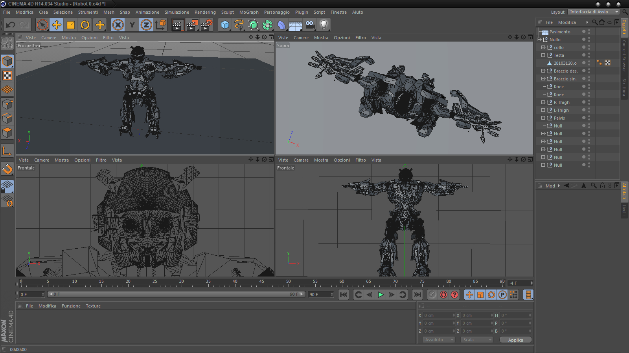Open the render settings clapperboard gear icon
The height and width of the screenshot is (353, 629).
[206, 25]
